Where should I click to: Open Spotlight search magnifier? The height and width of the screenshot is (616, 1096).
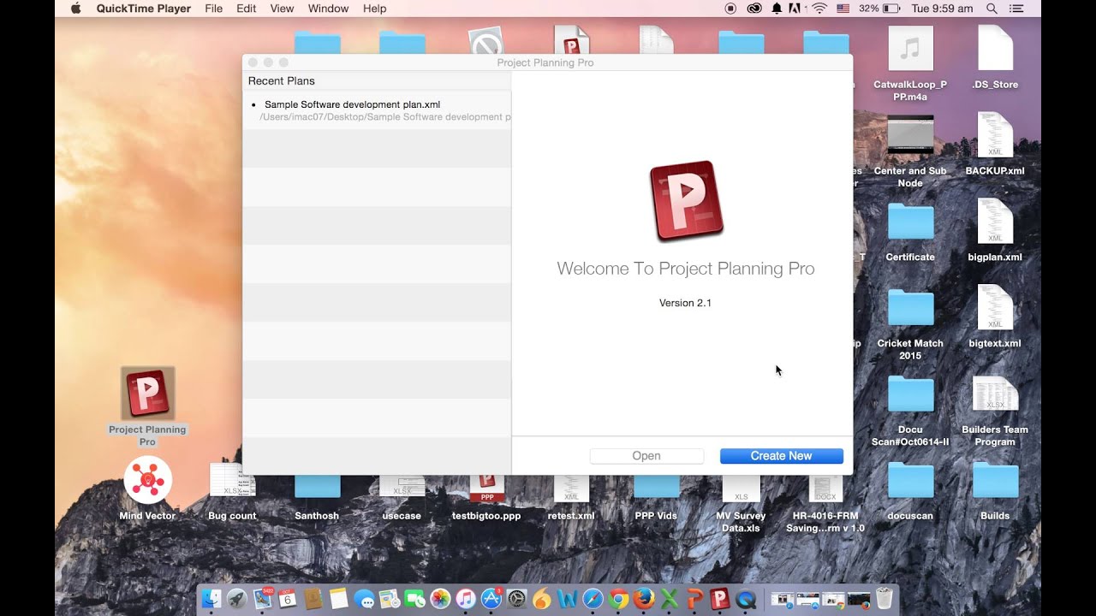(x=992, y=9)
